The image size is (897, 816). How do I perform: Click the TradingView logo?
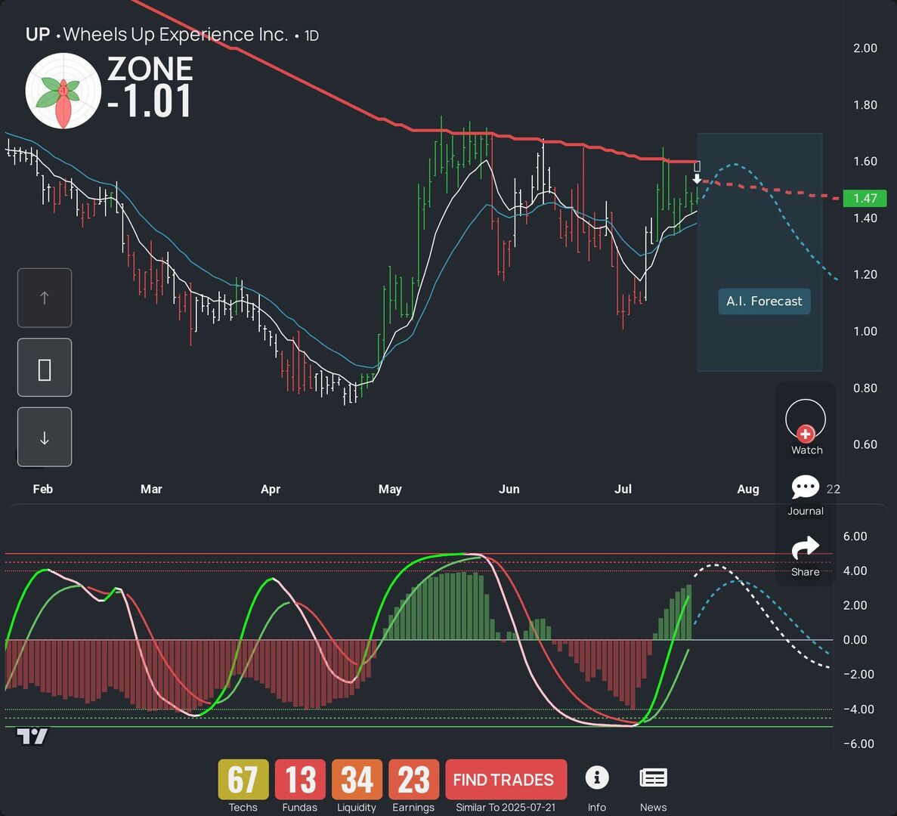click(x=32, y=737)
